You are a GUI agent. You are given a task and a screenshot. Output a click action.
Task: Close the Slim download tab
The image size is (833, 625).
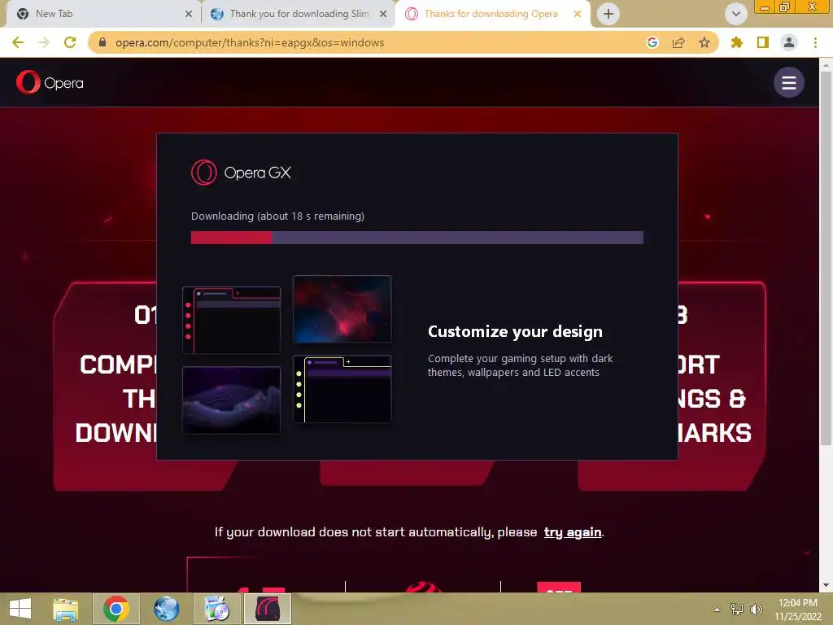coord(383,14)
